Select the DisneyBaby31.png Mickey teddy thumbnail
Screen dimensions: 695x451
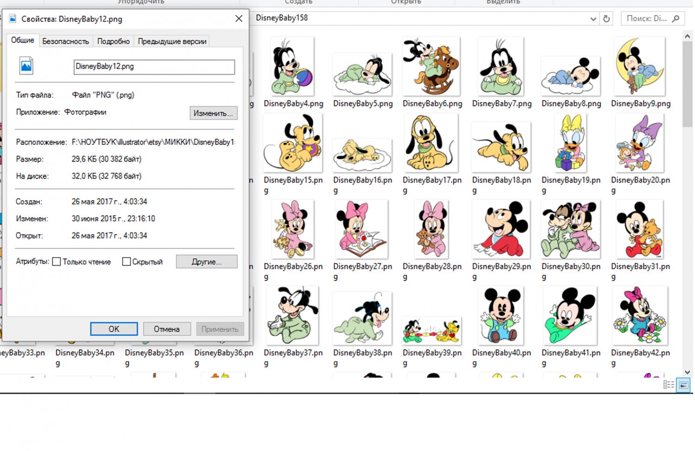(640, 229)
